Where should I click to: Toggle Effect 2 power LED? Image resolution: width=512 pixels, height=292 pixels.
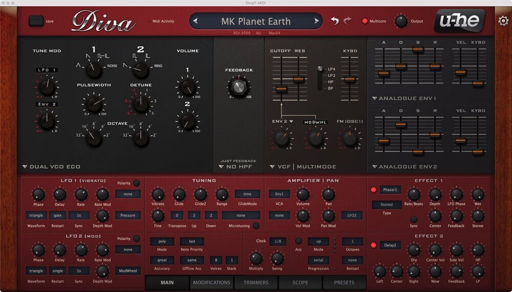click(374, 245)
